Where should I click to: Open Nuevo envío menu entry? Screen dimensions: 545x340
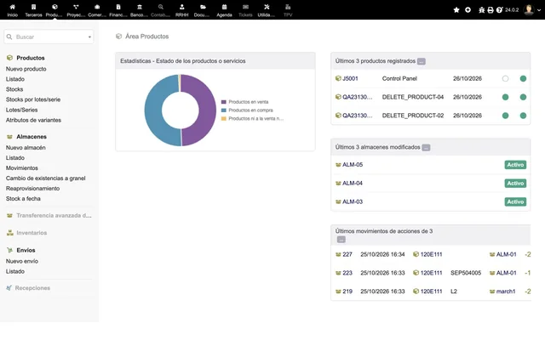(22, 261)
